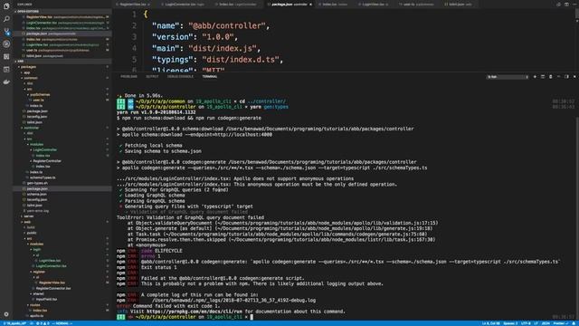Open user.ts under yupSchemas folder
The width and height of the screenshot is (579, 326).
38,101
